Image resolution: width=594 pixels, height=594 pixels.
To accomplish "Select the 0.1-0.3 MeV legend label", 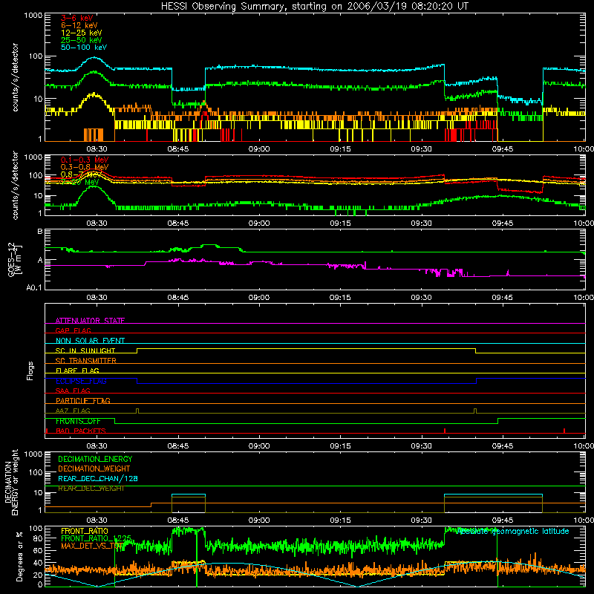I will 85,160.
